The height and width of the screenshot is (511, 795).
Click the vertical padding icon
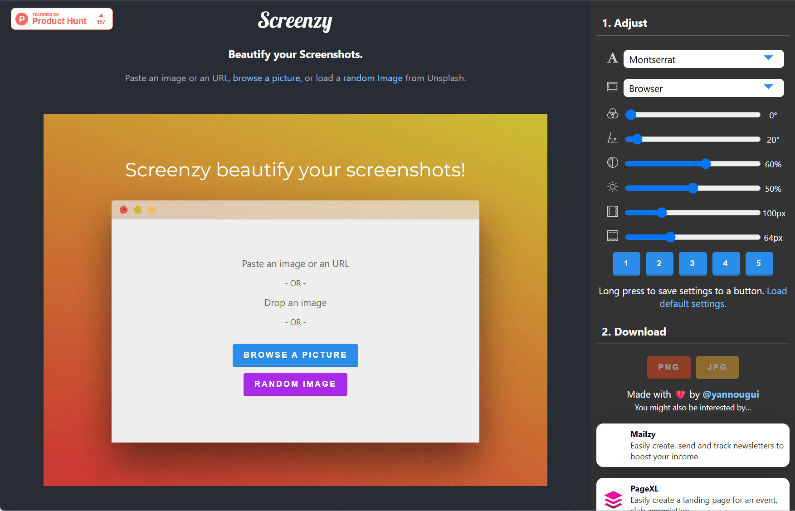pyautogui.click(x=613, y=236)
